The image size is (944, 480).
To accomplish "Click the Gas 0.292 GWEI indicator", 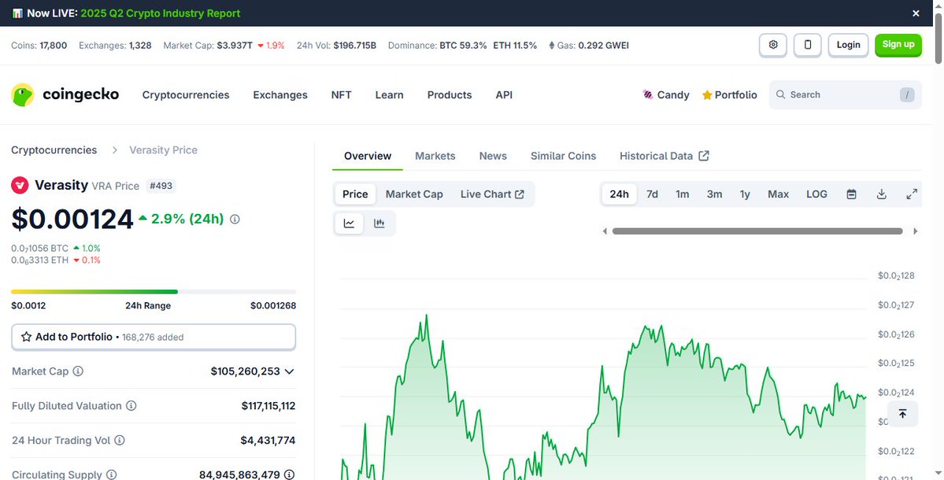I will click(588, 45).
